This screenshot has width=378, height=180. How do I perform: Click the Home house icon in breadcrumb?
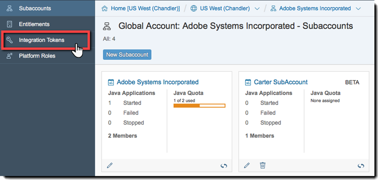click(x=105, y=9)
